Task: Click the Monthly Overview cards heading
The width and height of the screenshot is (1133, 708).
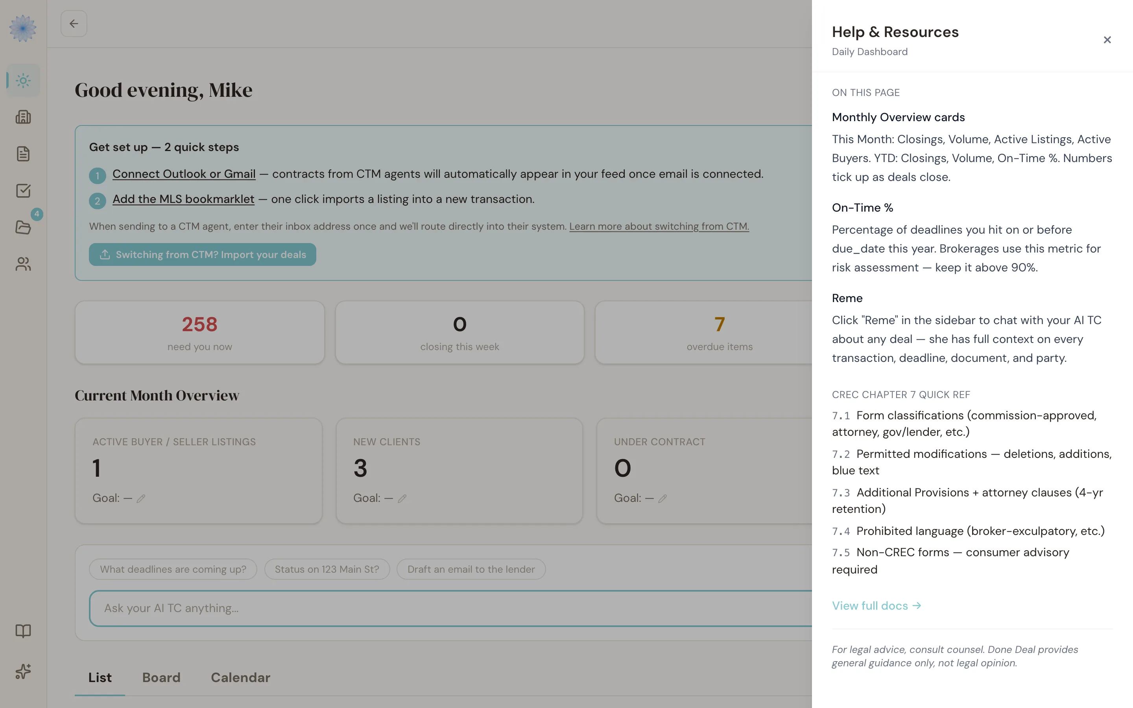Action: (x=898, y=117)
